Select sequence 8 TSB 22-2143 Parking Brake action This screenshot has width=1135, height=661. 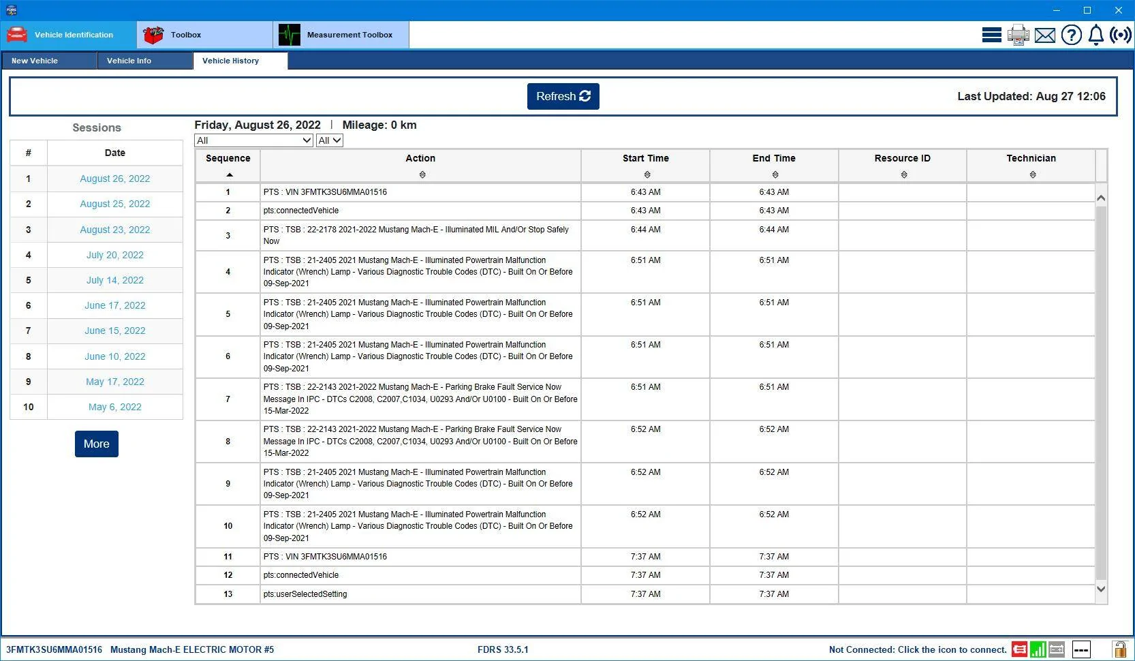pos(420,442)
